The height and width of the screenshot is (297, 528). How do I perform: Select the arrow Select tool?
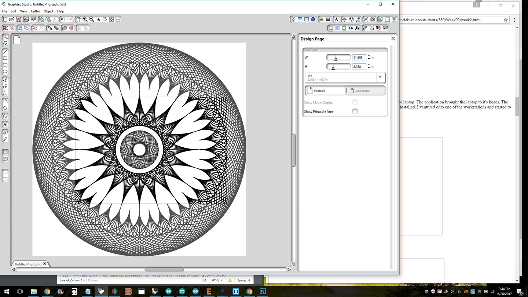[x=5, y=37]
